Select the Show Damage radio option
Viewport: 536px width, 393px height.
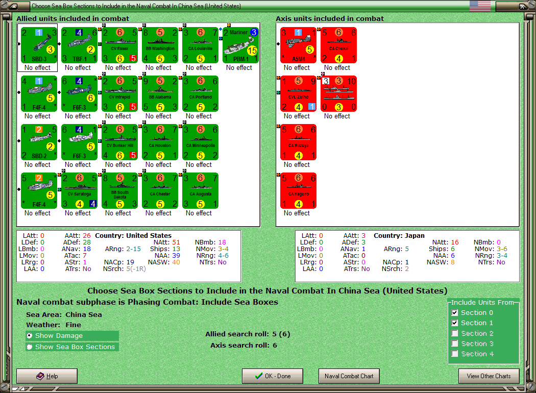(x=30, y=336)
